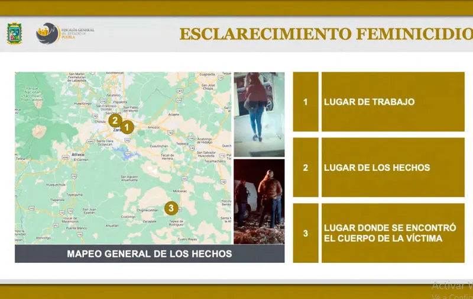The height and width of the screenshot is (299, 473).
Task: Click the Fiscalía General del Estado logo
Action: pyautogui.click(x=65, y=33)
